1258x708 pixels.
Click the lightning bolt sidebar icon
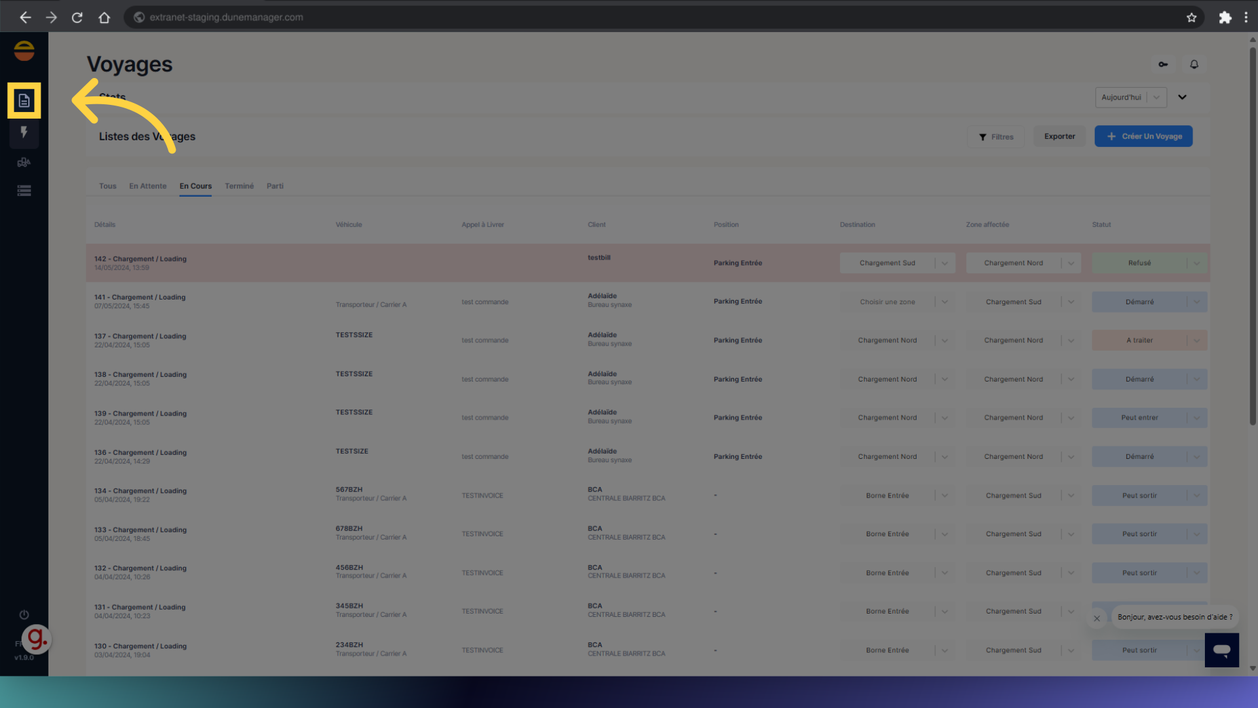(24, 132)
